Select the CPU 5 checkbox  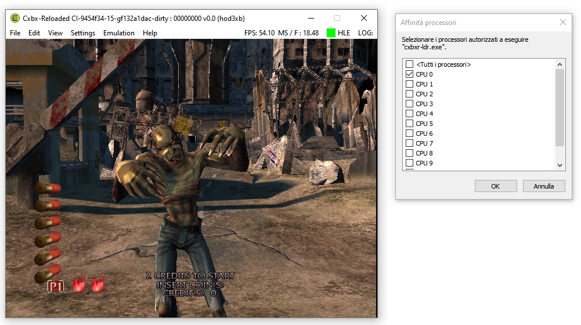pyautogui.click(x=409, y=124)
